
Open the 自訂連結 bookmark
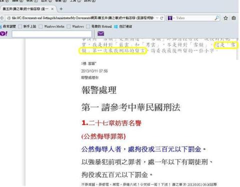pyautogui.click(x=123, y=26)
